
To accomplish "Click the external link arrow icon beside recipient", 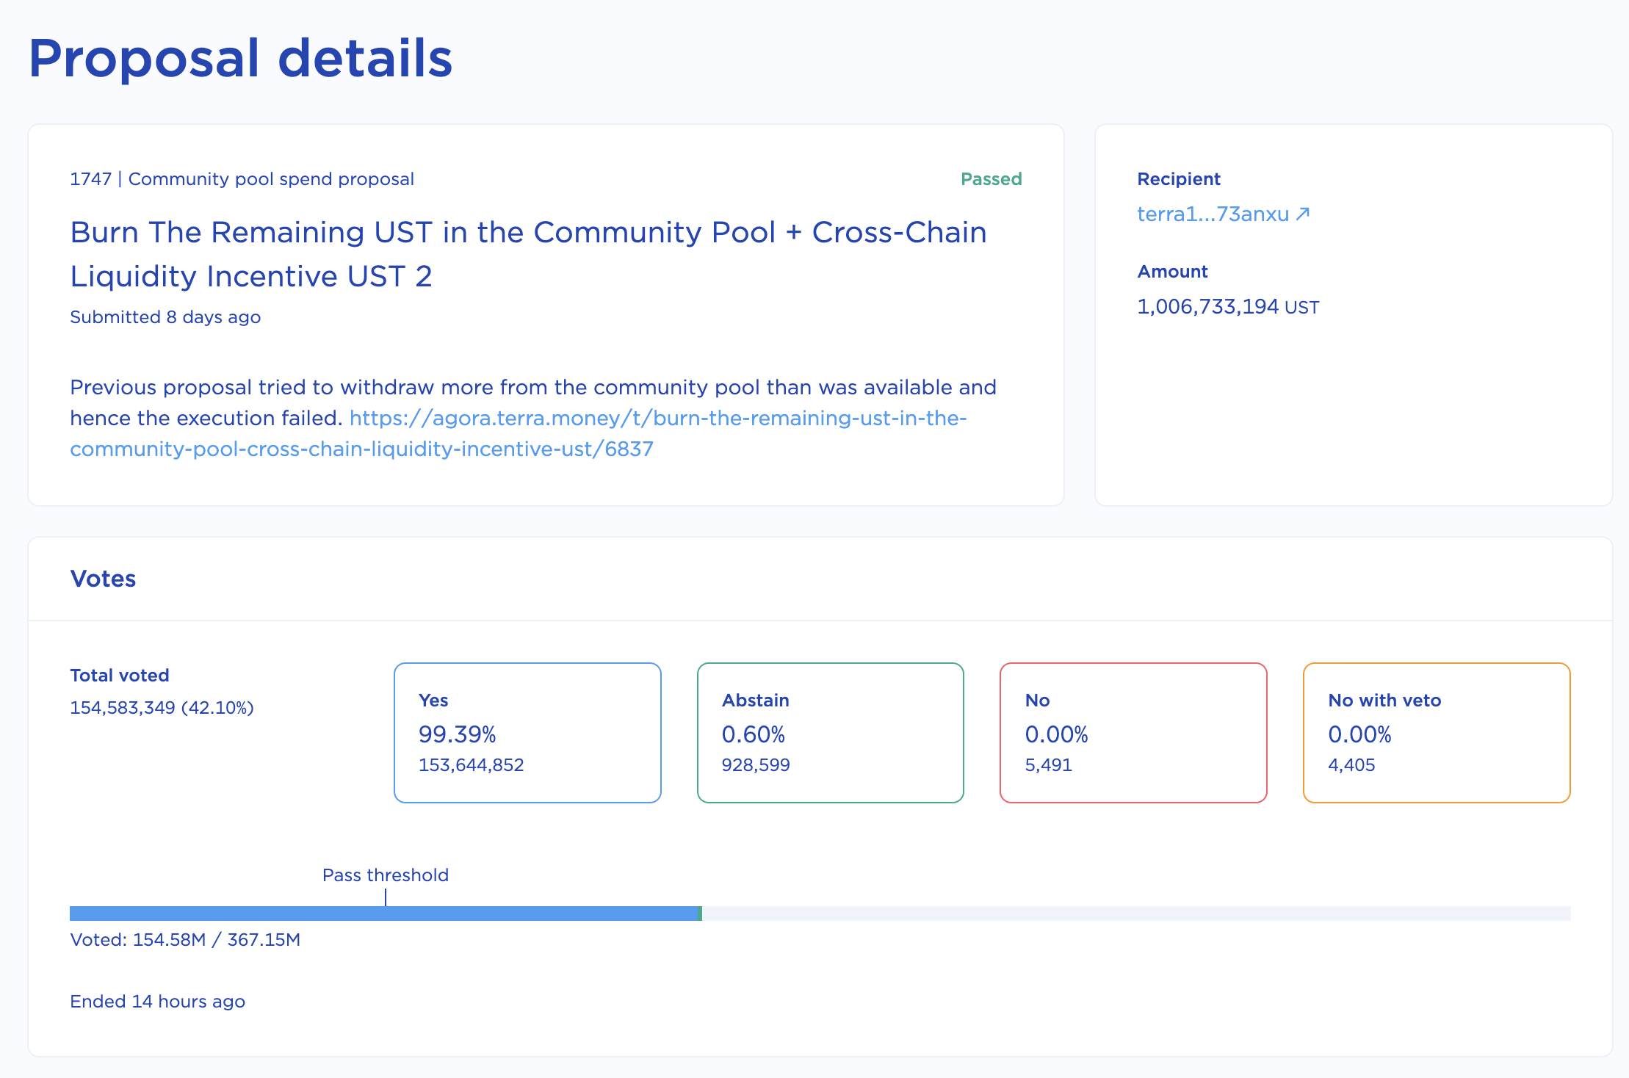I will (x=1303, y=214).
